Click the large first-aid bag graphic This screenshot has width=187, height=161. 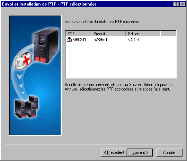24,60
